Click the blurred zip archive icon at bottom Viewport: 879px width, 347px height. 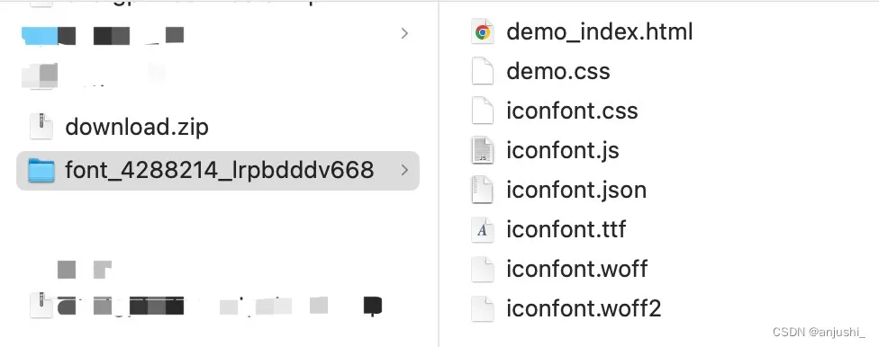41,306
